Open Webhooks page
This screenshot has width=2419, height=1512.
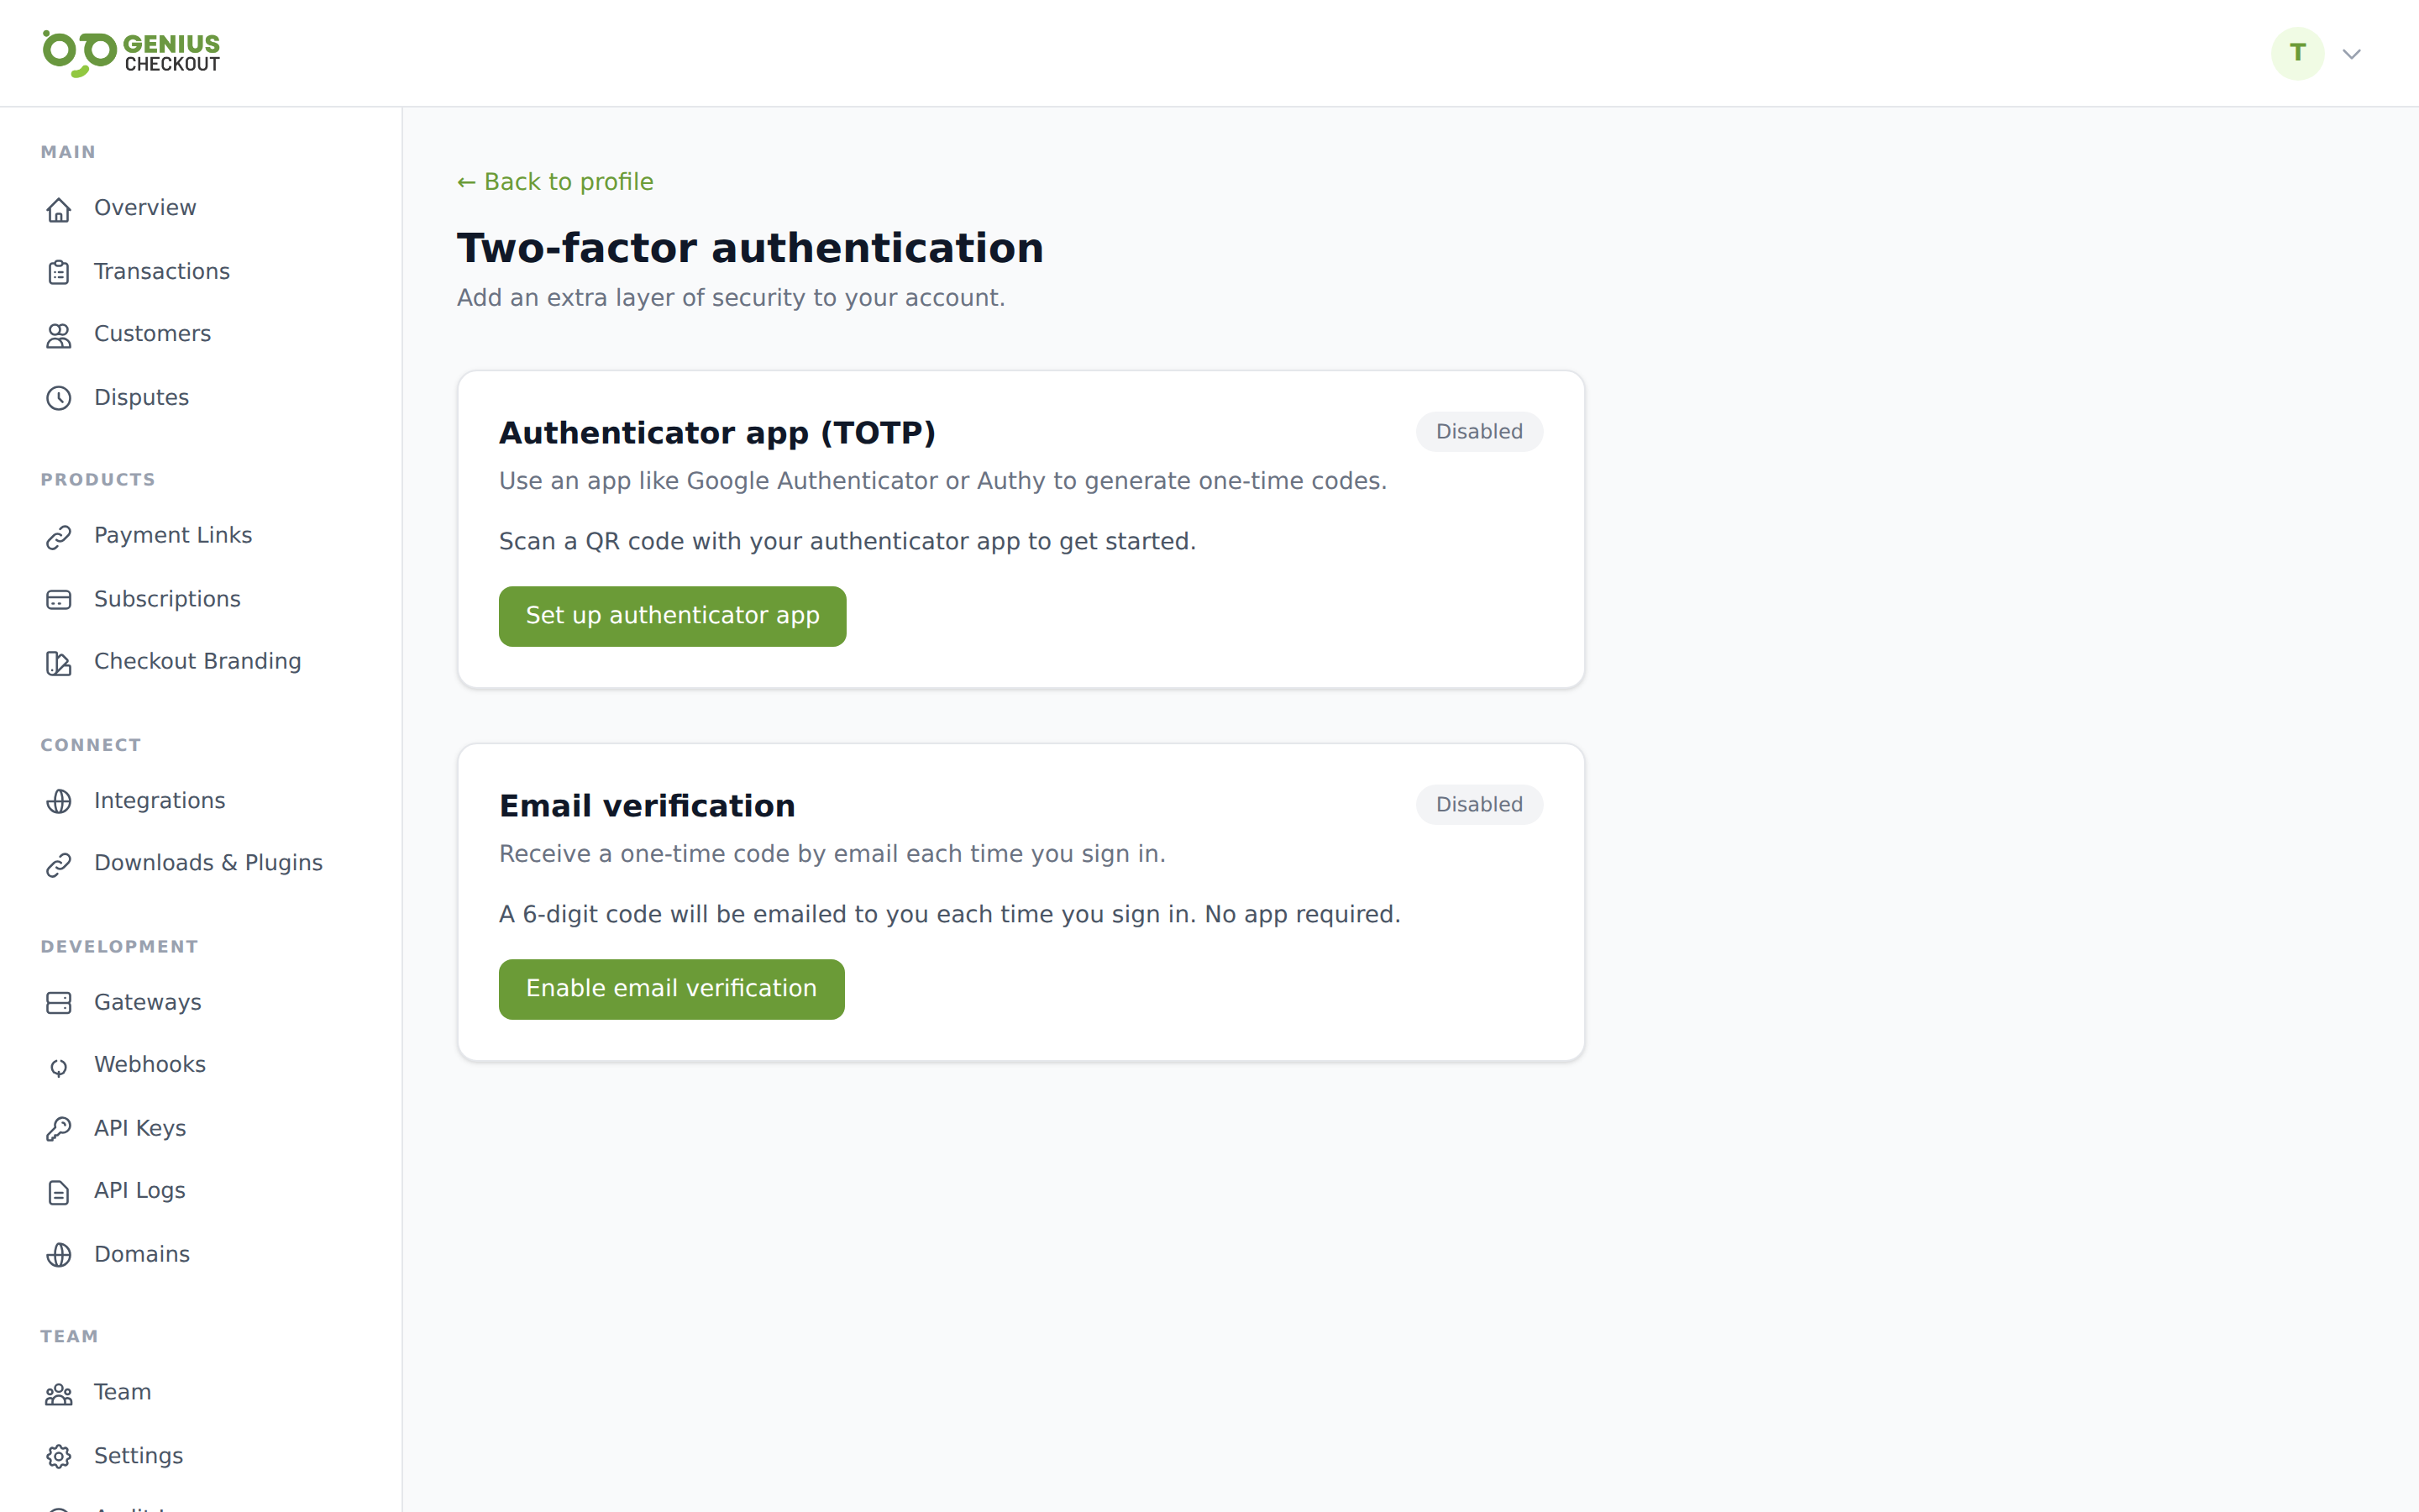point(150,1064)
